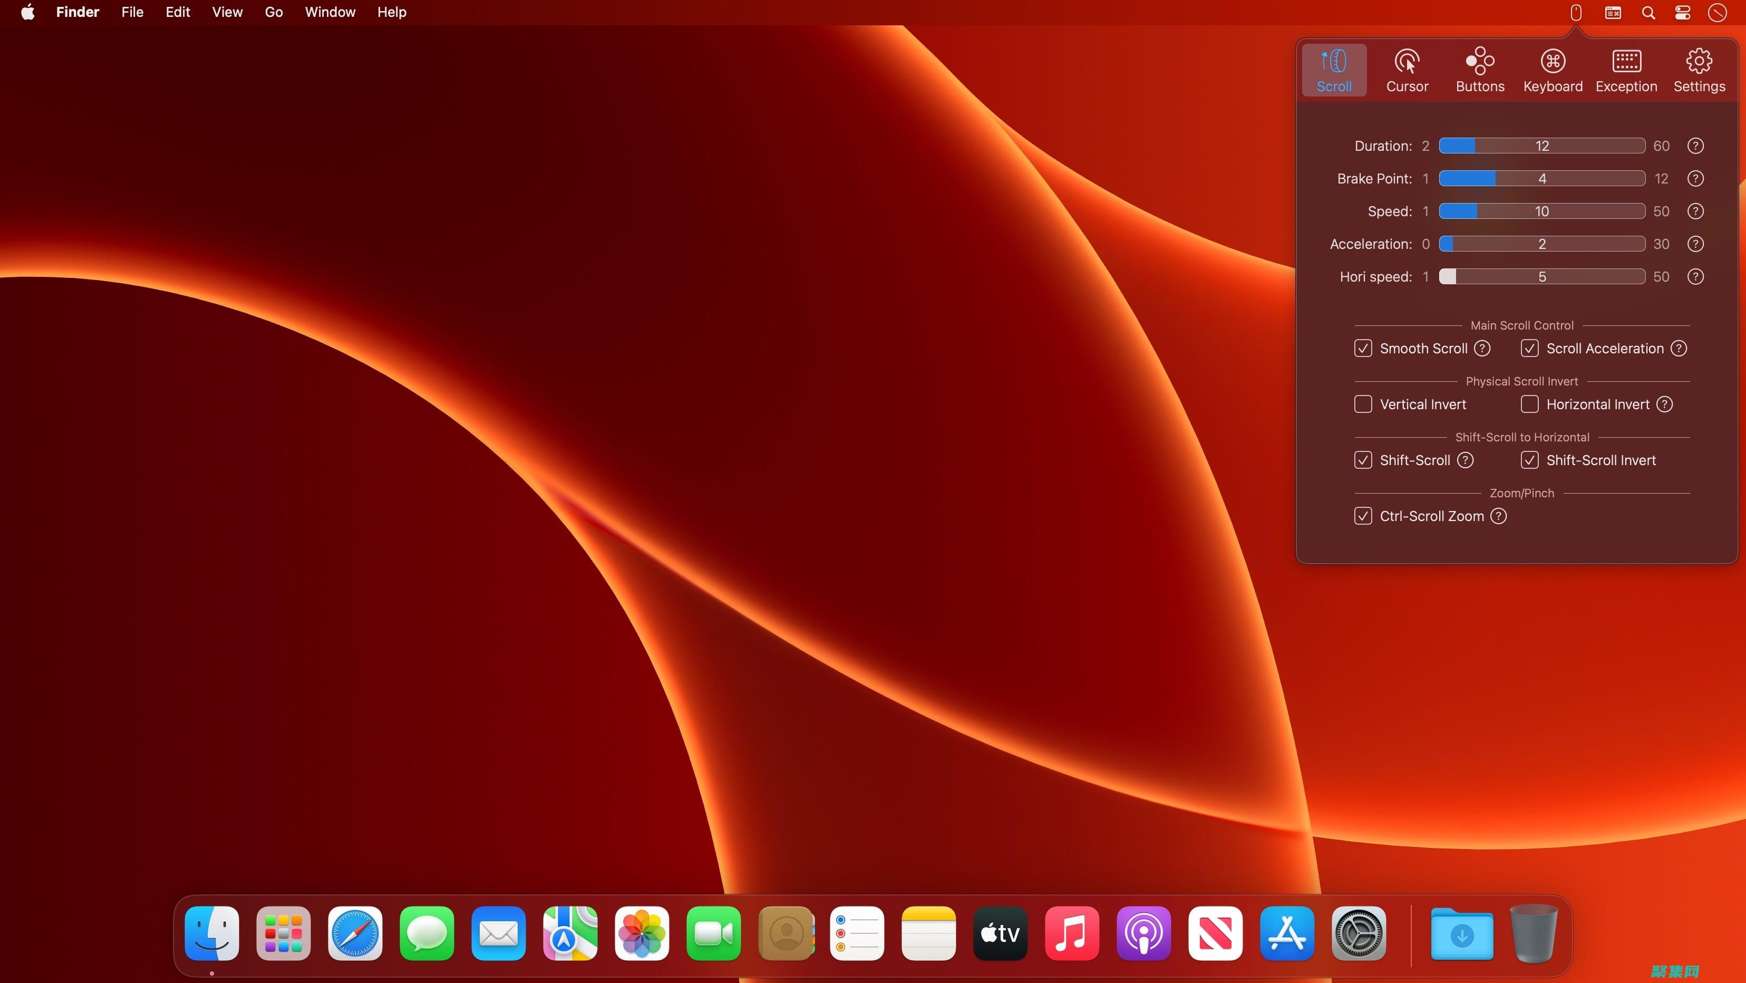Open Safari from the Dock
Viewport: 1746px width, 983px height.
(x=355, y=933)
